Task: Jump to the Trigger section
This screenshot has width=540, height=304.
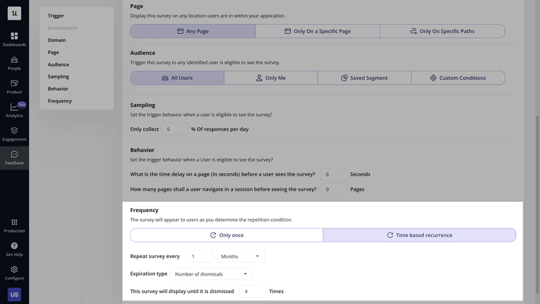Action: pos(56,16)
